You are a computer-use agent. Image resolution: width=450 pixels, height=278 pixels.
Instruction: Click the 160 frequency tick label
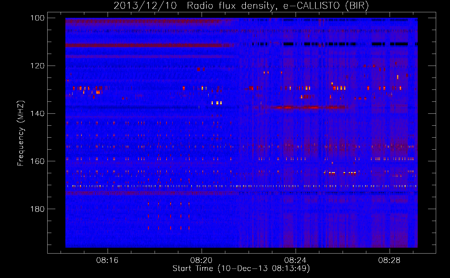click(x=37, y=161)
